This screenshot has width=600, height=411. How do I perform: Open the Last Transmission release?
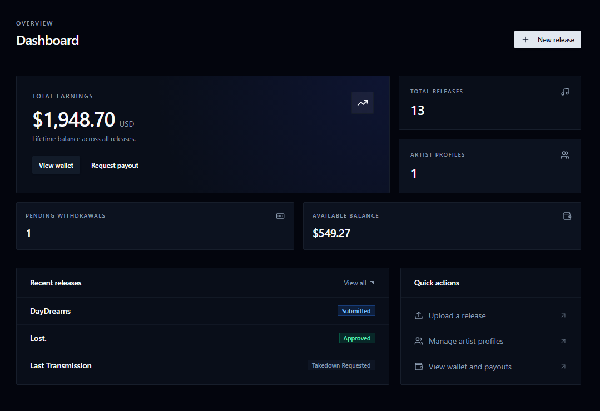[x=202, y=365]
